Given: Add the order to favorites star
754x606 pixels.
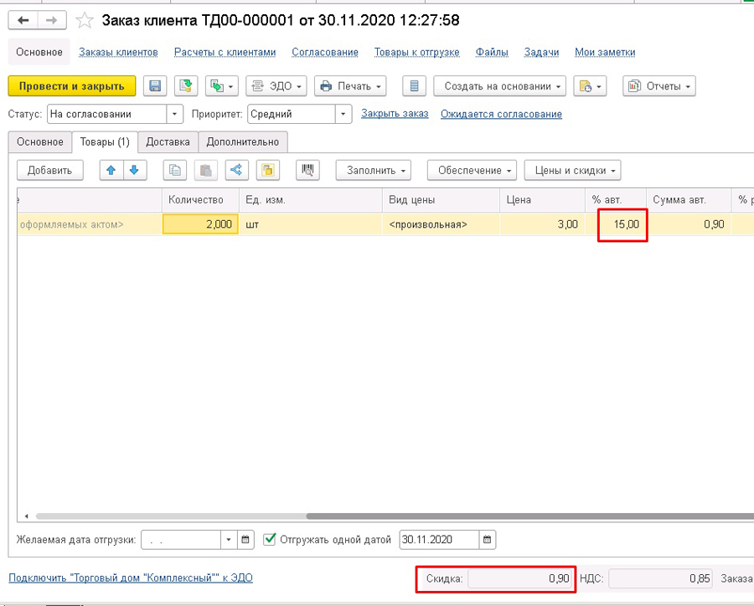Looking at the screenshot, I should [x=85, y=20].
